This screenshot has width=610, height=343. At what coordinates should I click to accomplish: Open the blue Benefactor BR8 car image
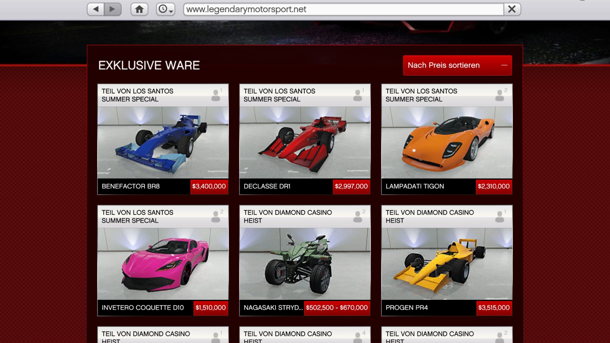point(163,142)
